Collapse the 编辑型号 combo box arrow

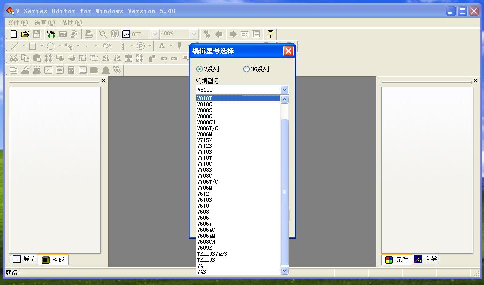point(284,90)
